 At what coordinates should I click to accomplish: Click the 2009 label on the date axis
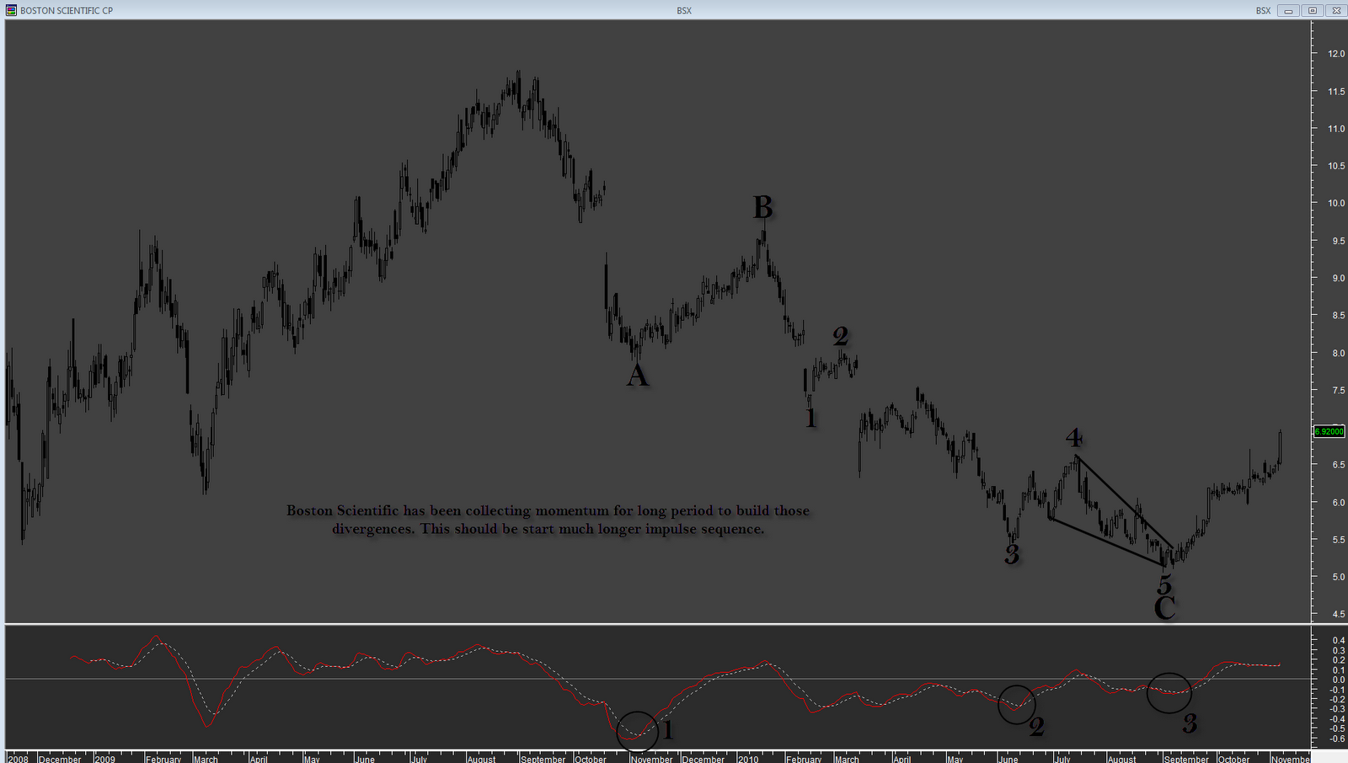[x=105, y=759]
